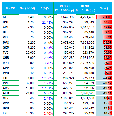Image resolution: width=114 pixels, height=116 pixels.
Task: Select the DST 21.43% change cell
Action: click(45, 22)
